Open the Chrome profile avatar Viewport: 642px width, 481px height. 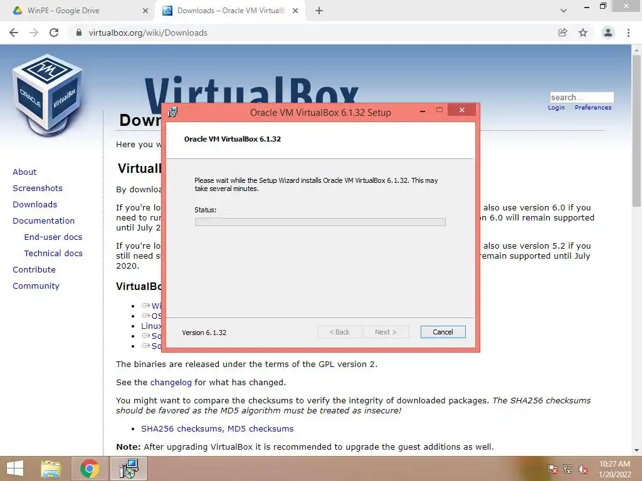608,33
